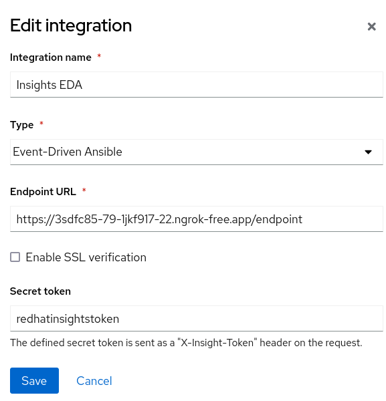
Task: Open the Event-Driven Ansible type selector
Action: tap(196, 152)
